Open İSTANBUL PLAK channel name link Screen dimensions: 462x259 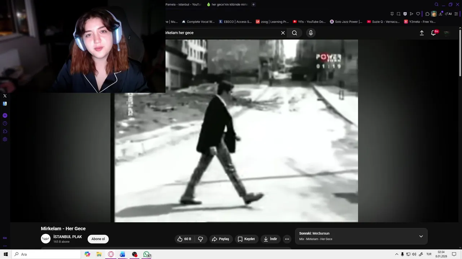[x=67, y=237]
